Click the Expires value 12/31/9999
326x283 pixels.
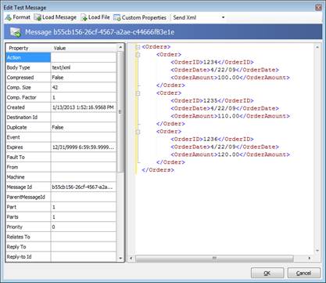pos(84,147)
